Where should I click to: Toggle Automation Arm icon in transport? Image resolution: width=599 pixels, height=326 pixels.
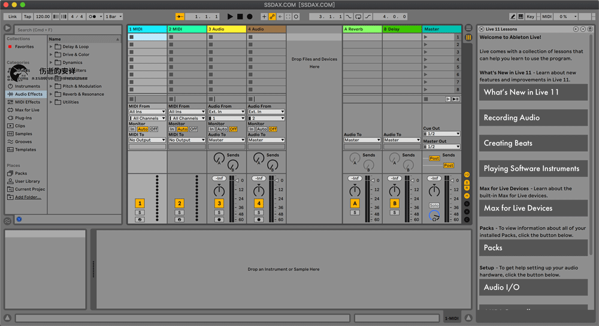[x=272, y=16]
